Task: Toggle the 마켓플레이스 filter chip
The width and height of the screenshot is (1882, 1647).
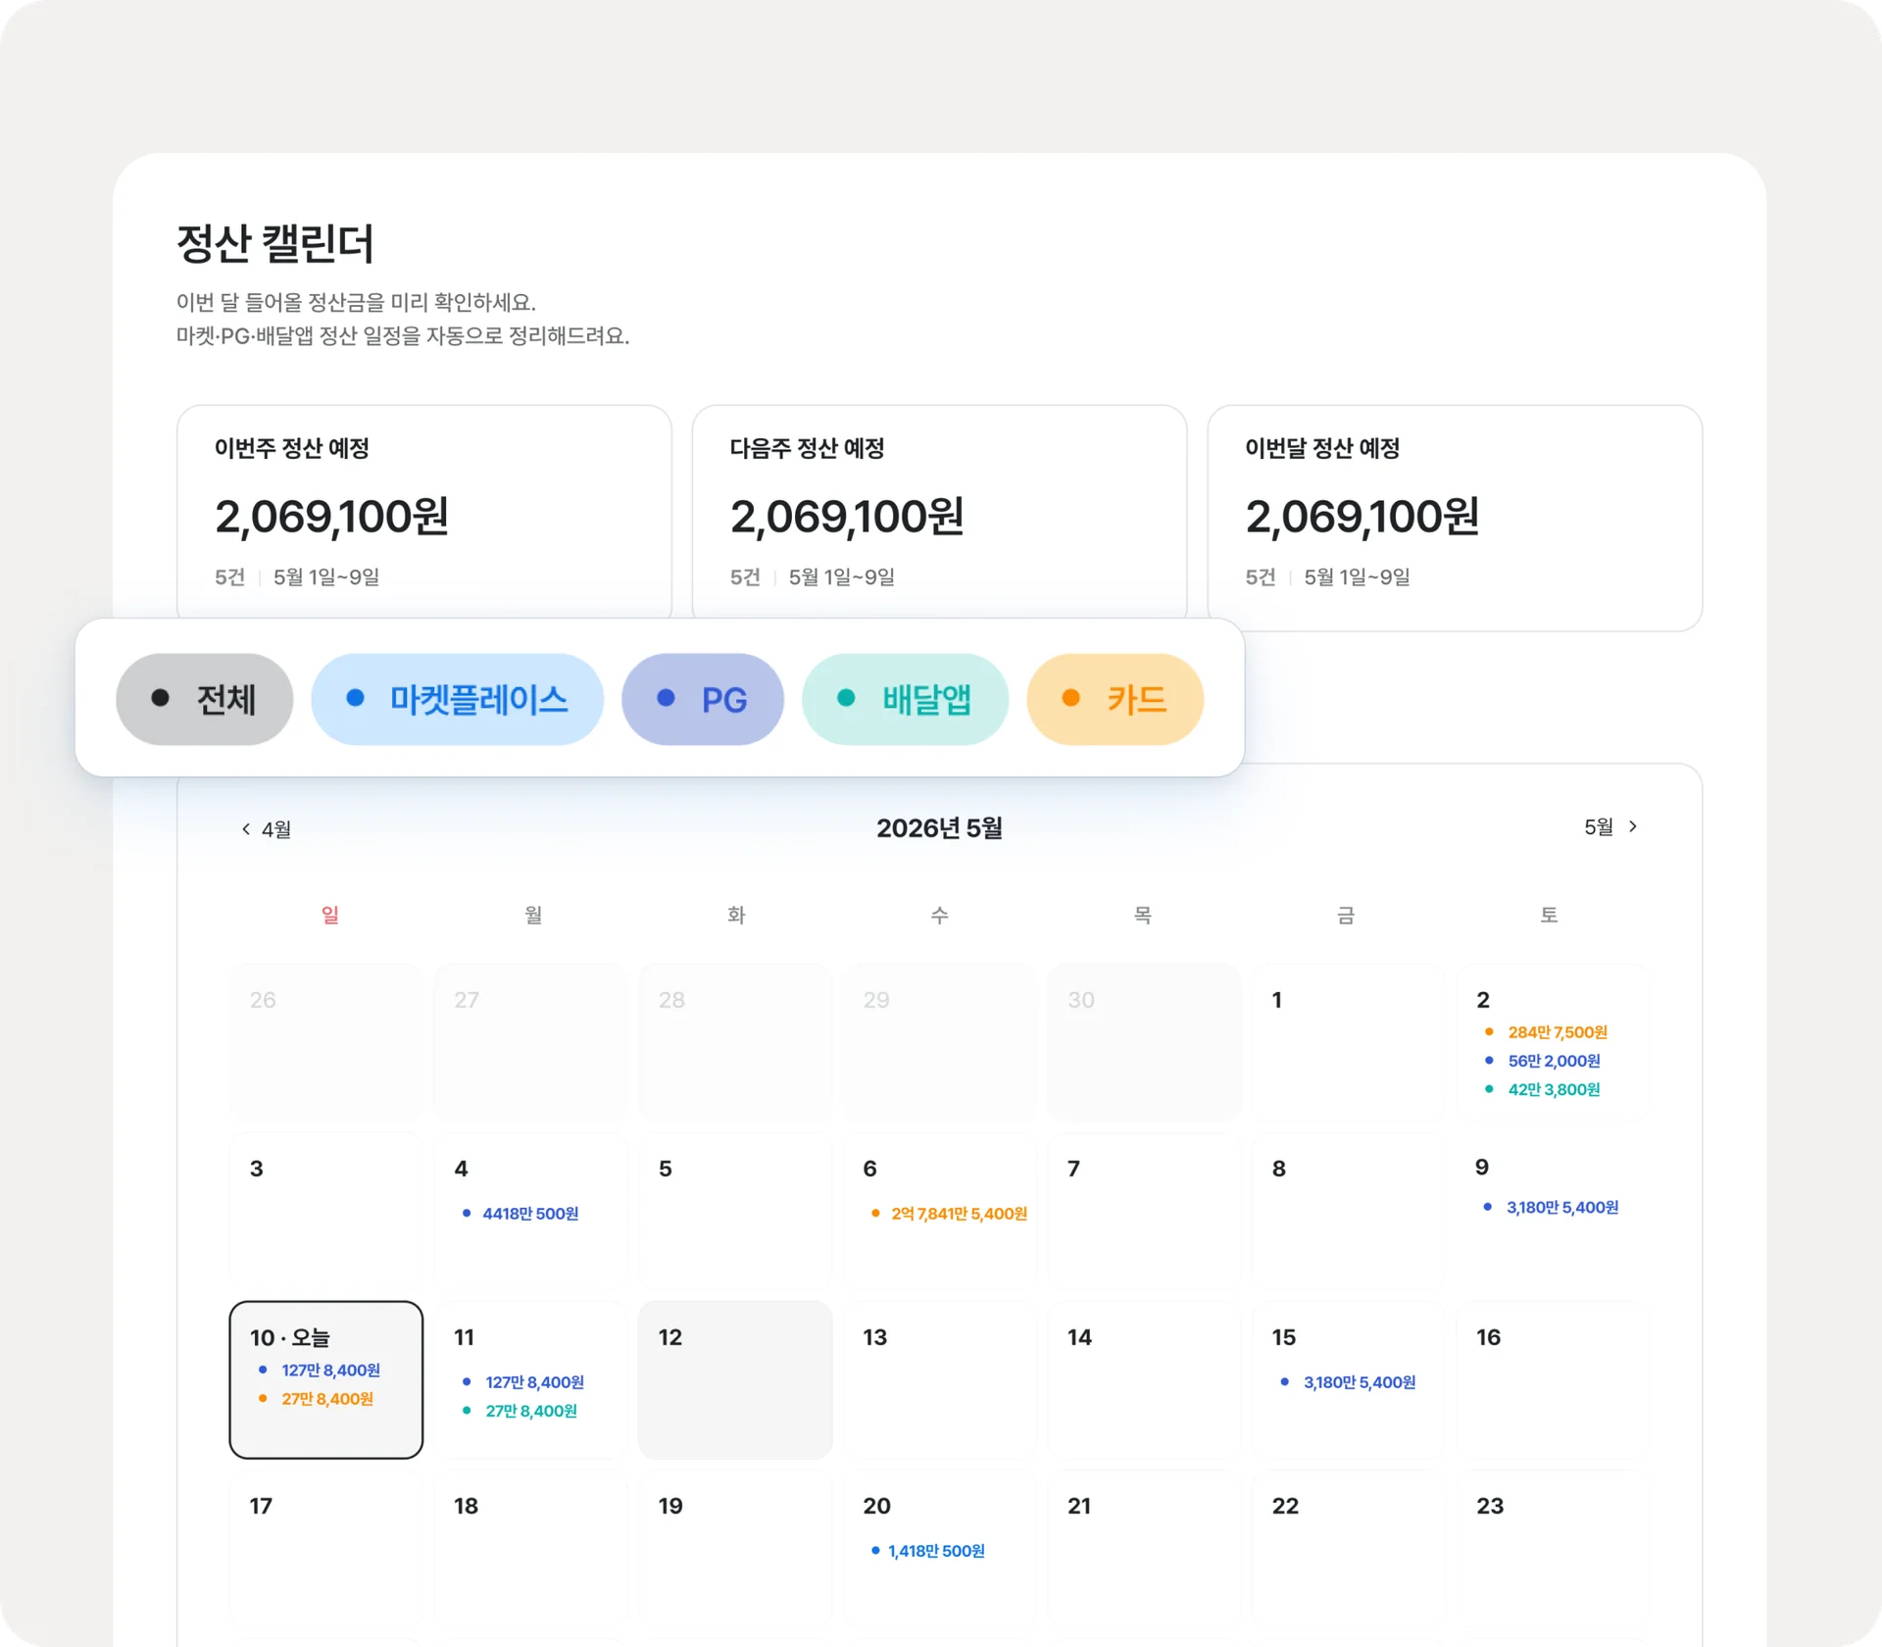Action: click(x=457, y=699)
